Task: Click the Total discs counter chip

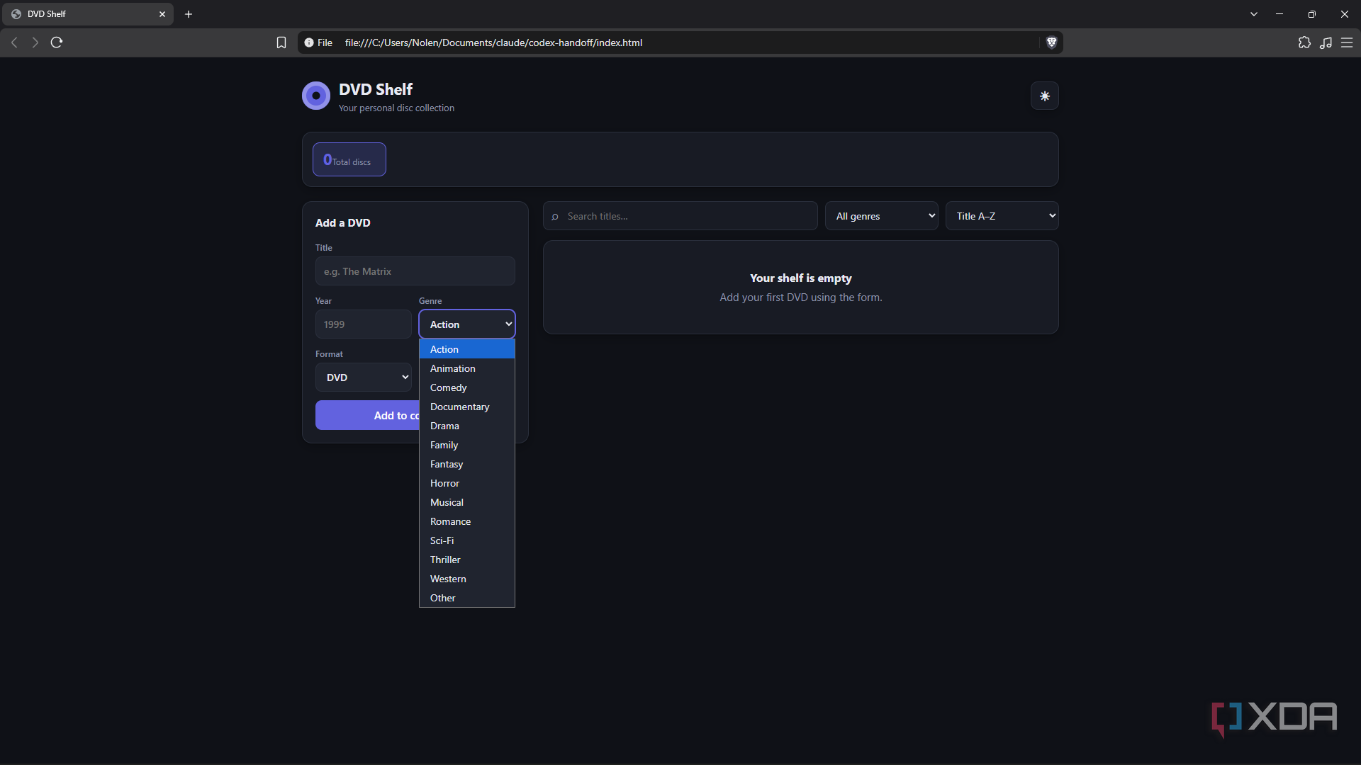Action: click(x=349, y=160)
